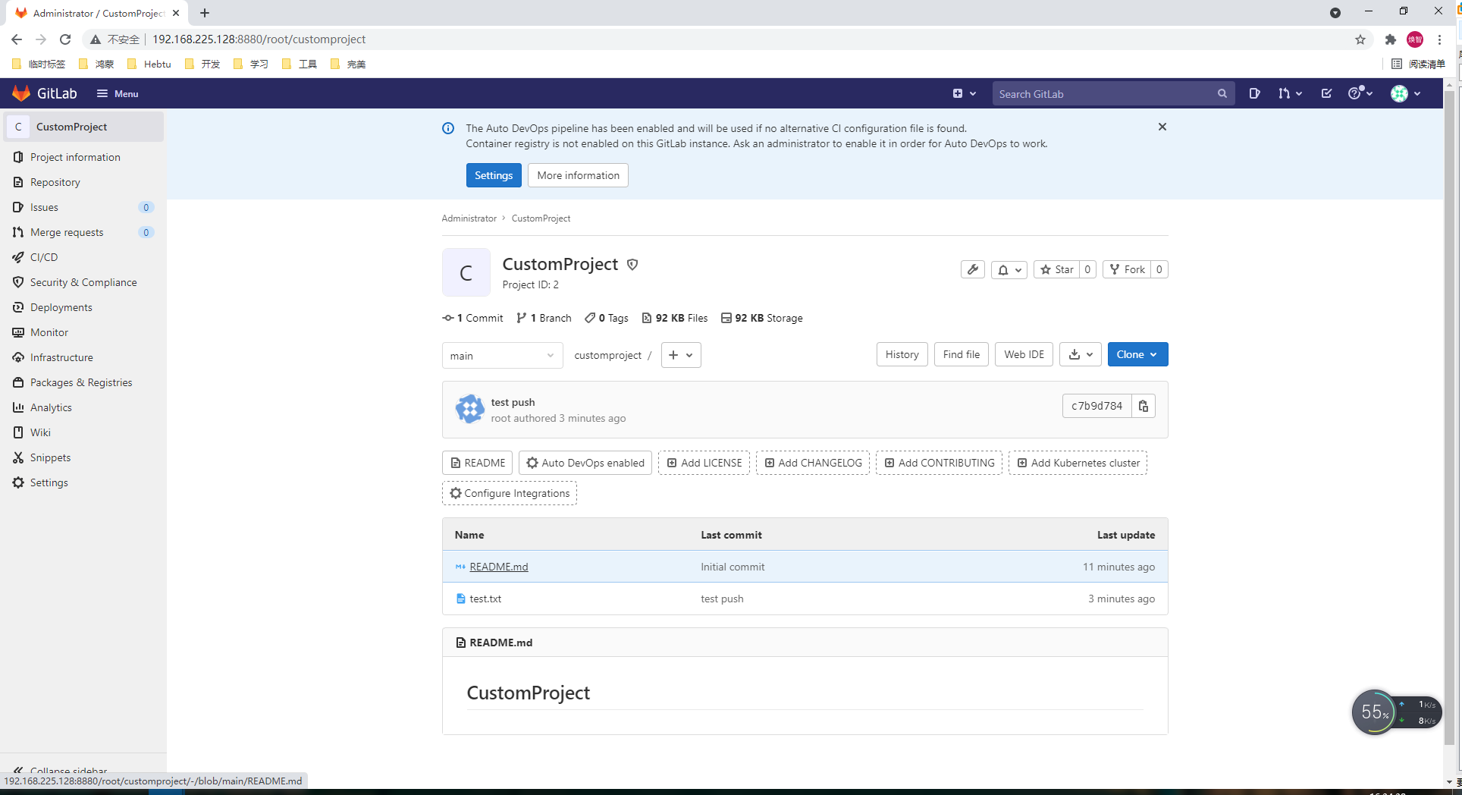The width and height of the screenshot is (1462, 795).
Task: Expand the main branch selector
Action: click(x=502, y=355)
